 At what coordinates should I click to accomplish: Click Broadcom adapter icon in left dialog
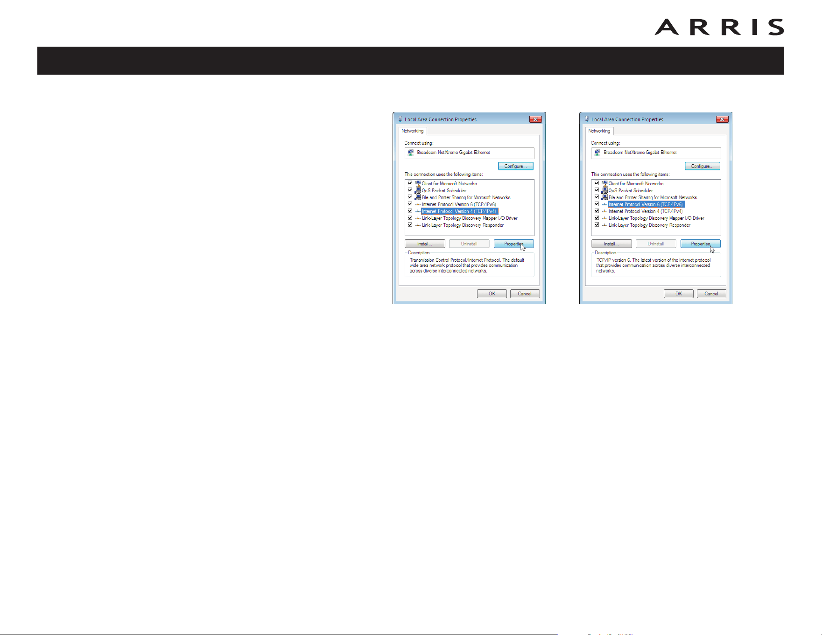pyautogui.click(x=411, y=153)
